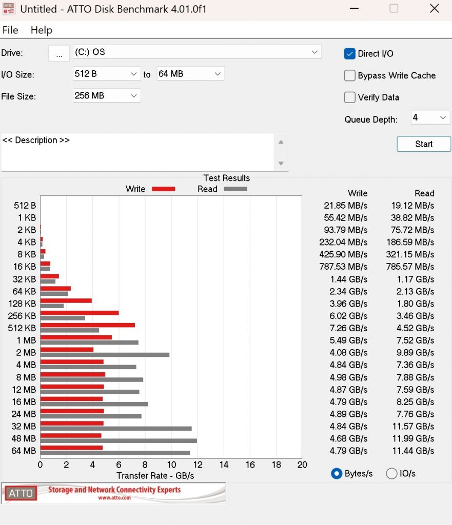Enable Bypass Write Cache checkbox
Image resolution: width=452 pixels, height=525 pixels.
(x=350, y=76)
